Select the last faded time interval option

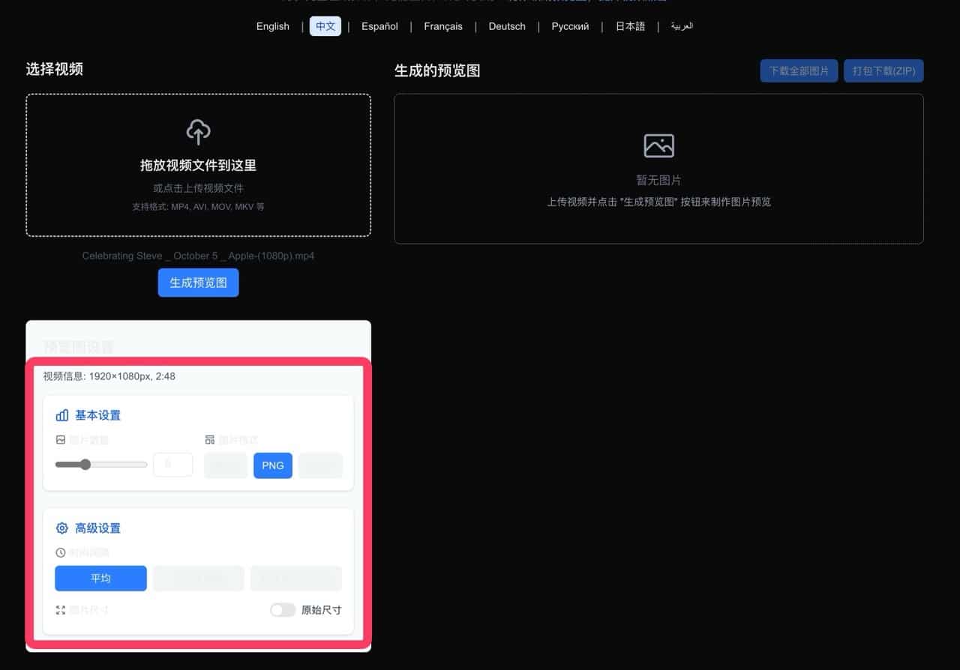[x=296, y=579]
